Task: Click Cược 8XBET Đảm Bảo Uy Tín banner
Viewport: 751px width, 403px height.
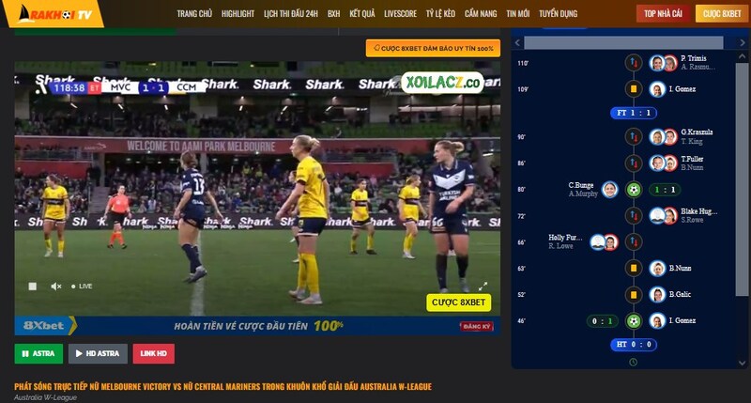Action: point(433,49)
